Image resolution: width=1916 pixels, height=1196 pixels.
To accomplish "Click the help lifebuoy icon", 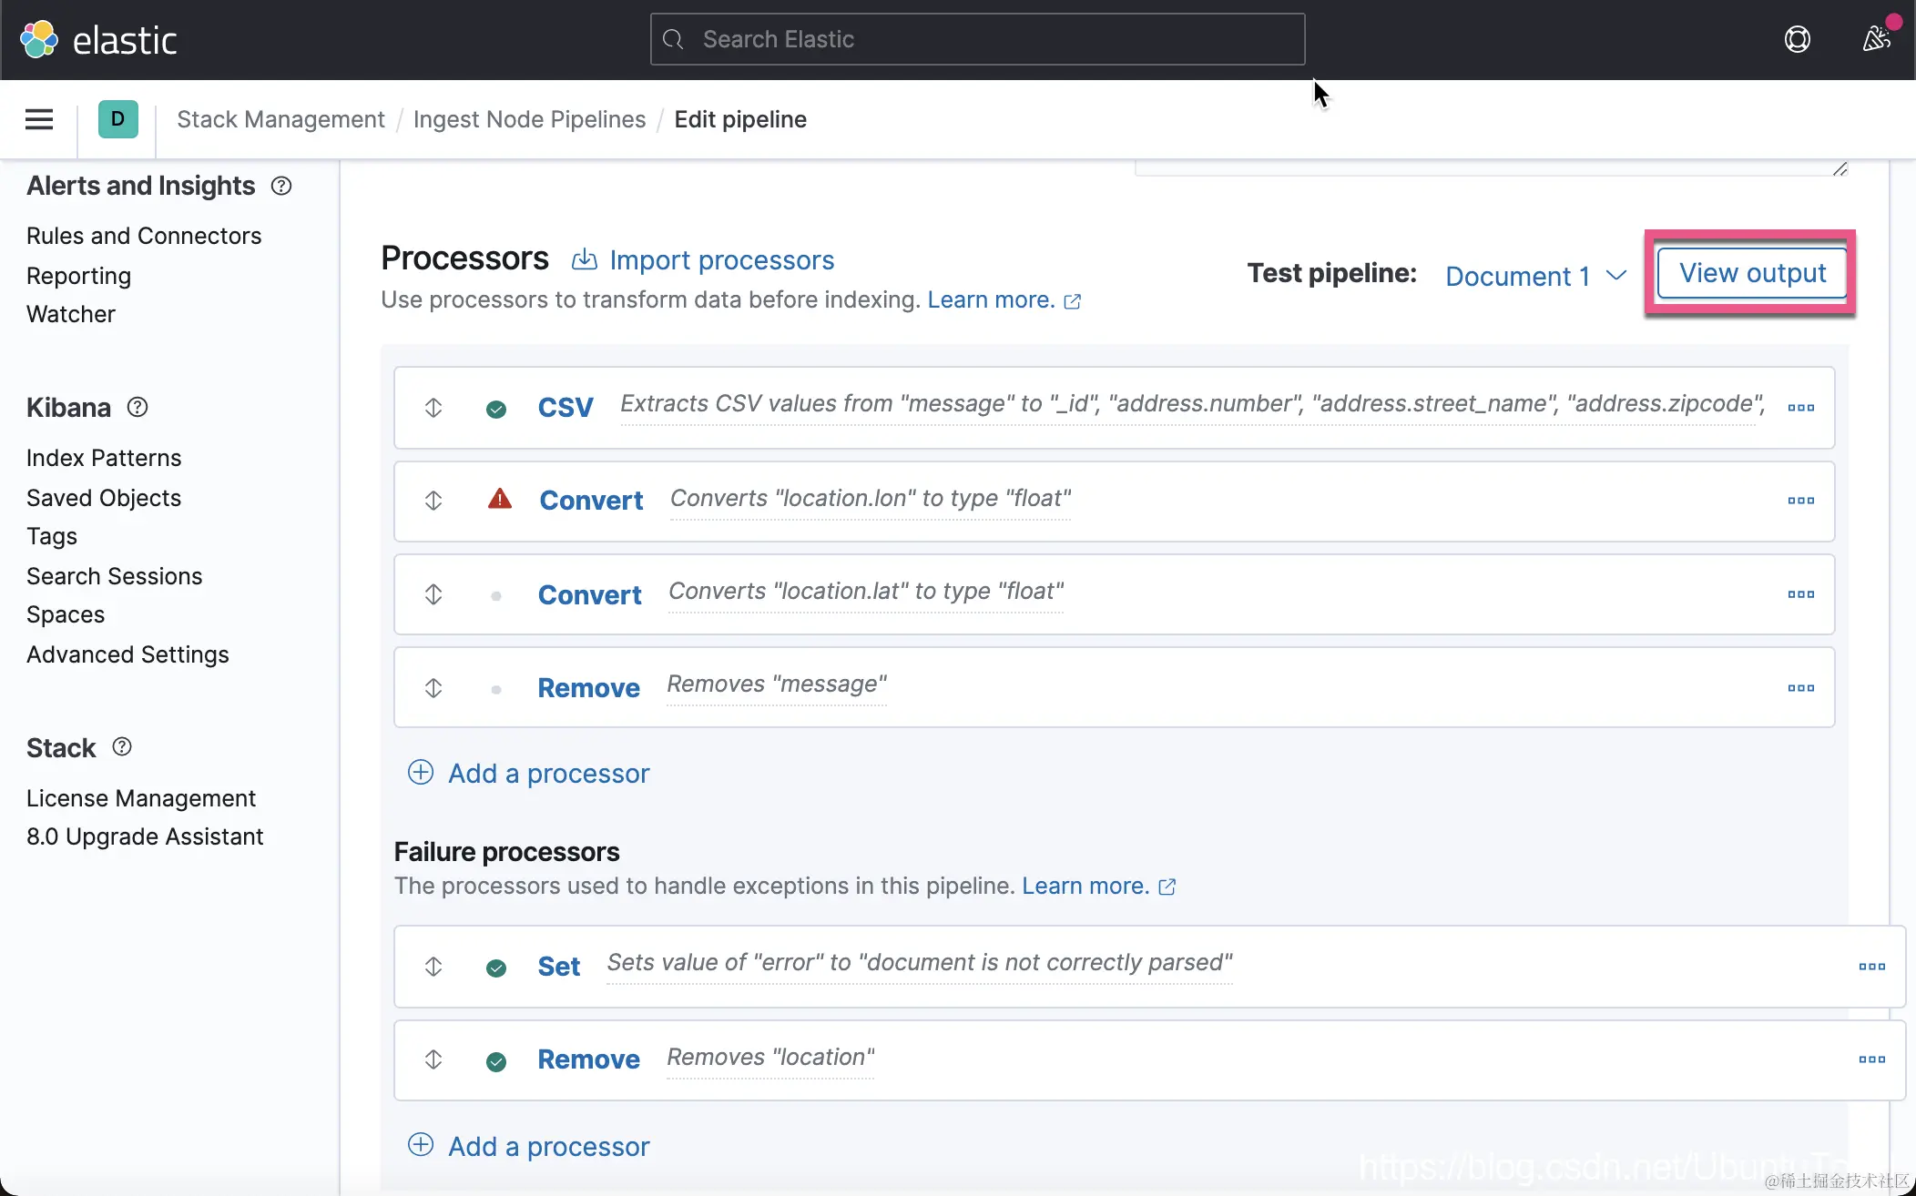I will pyautogui.click(x=1797, y=39).
